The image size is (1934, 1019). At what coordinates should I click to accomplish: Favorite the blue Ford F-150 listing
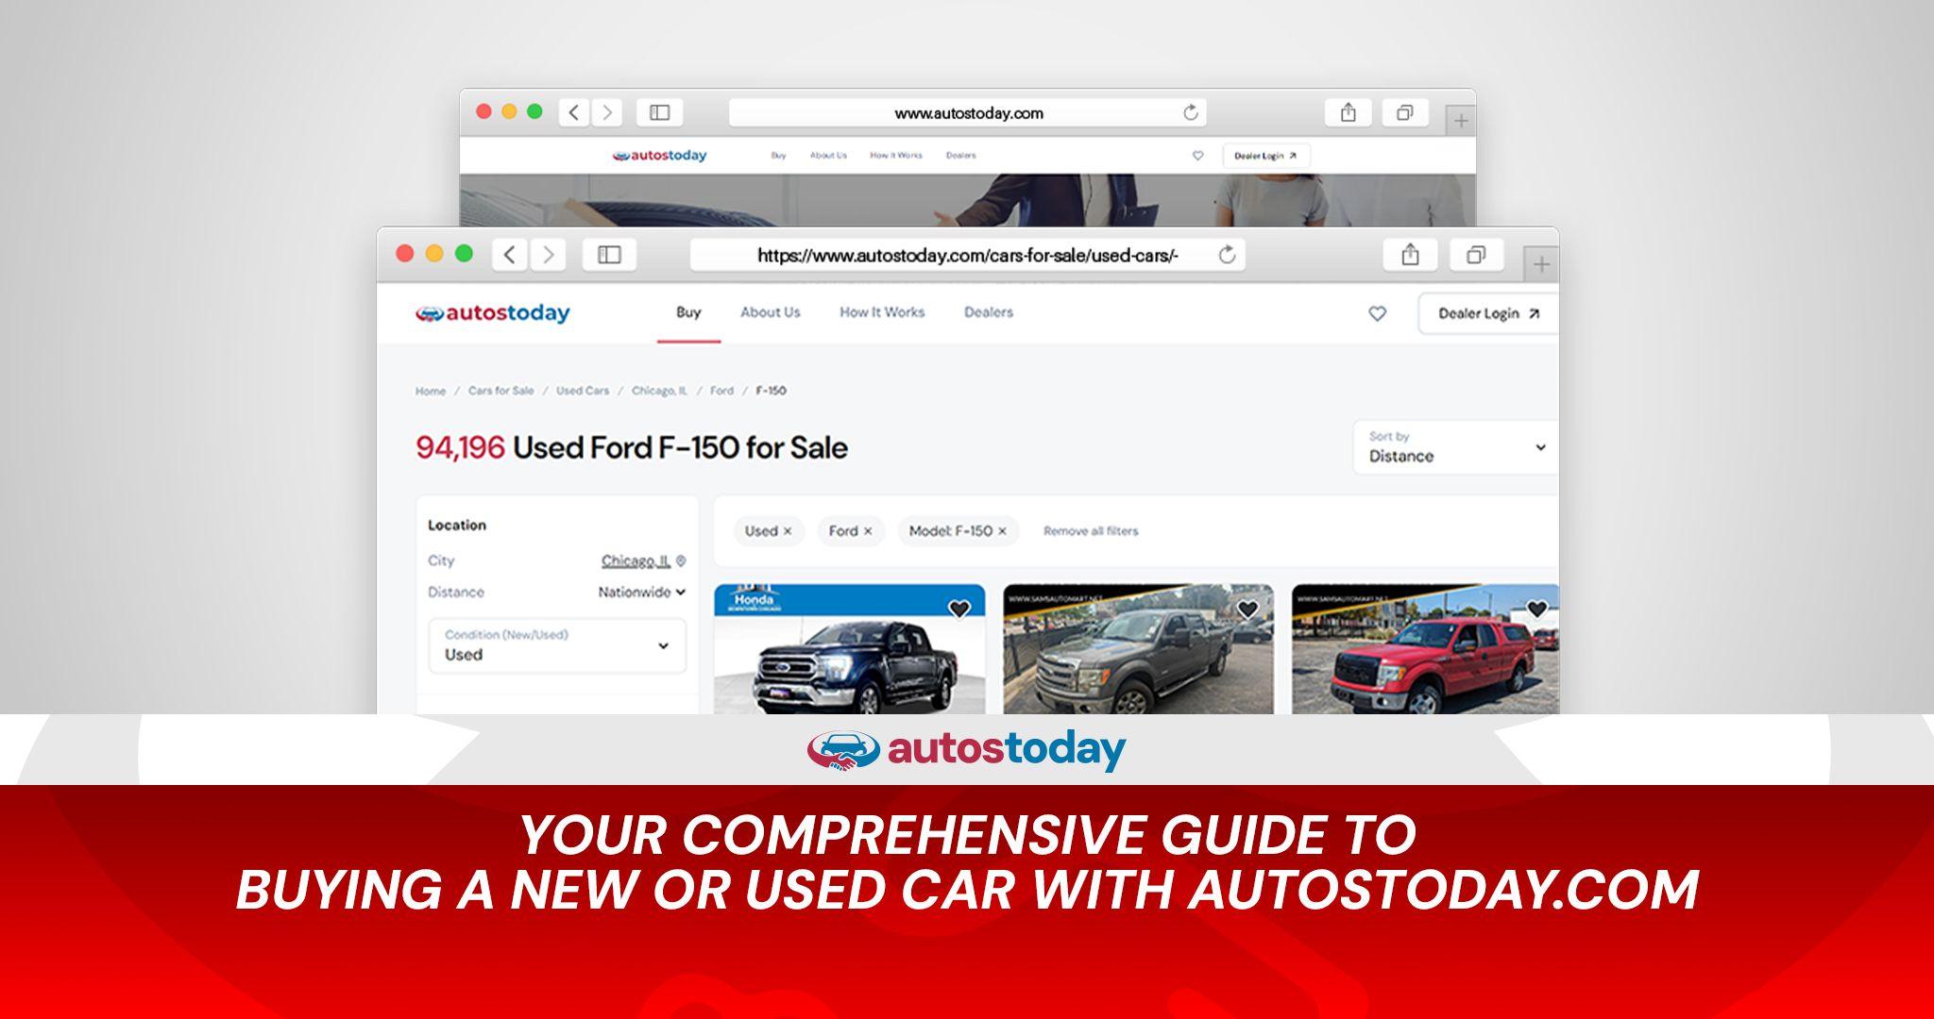[x=958, y=609]
